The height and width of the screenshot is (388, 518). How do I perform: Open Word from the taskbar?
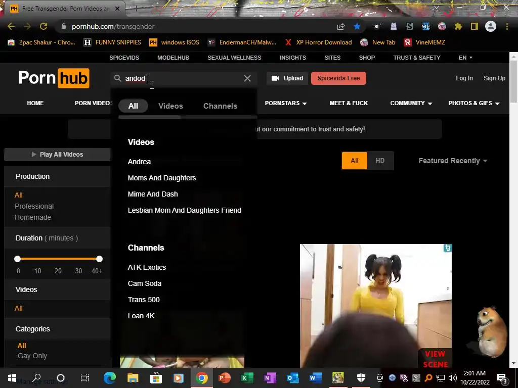click(x=316, y=378)
